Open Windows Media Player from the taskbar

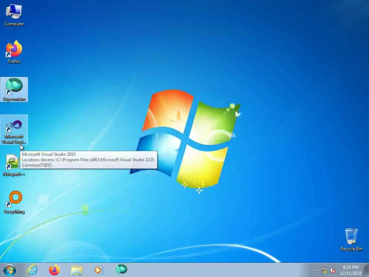tap(99, 270)
